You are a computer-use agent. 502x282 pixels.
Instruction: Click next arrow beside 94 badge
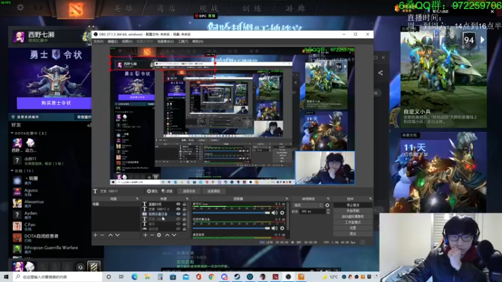point(483,40)
